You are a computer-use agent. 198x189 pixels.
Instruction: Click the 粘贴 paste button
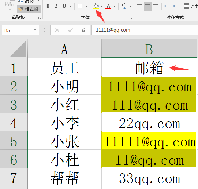[x=9, y=4]
